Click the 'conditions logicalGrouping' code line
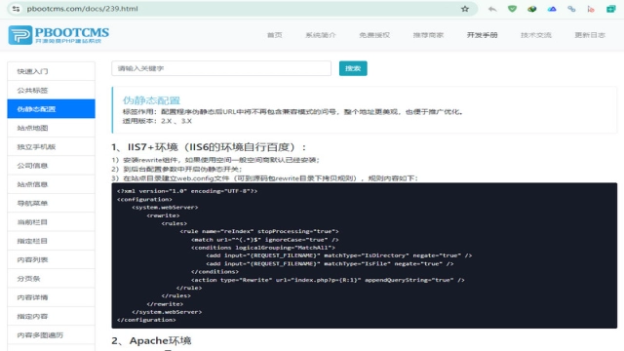 263,248
